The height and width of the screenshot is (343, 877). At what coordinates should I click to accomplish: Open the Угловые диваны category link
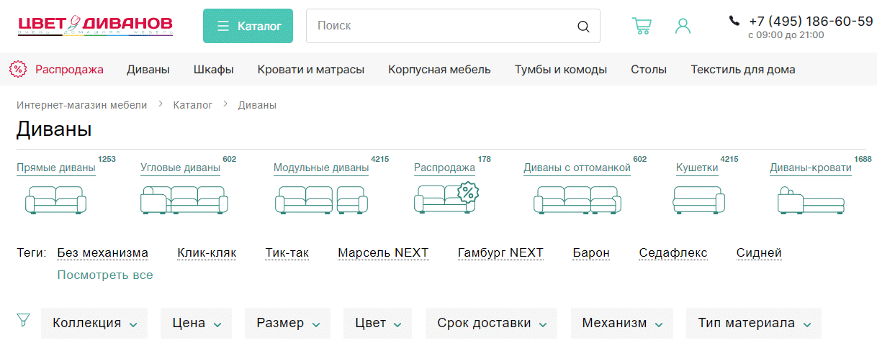(180, 168)
